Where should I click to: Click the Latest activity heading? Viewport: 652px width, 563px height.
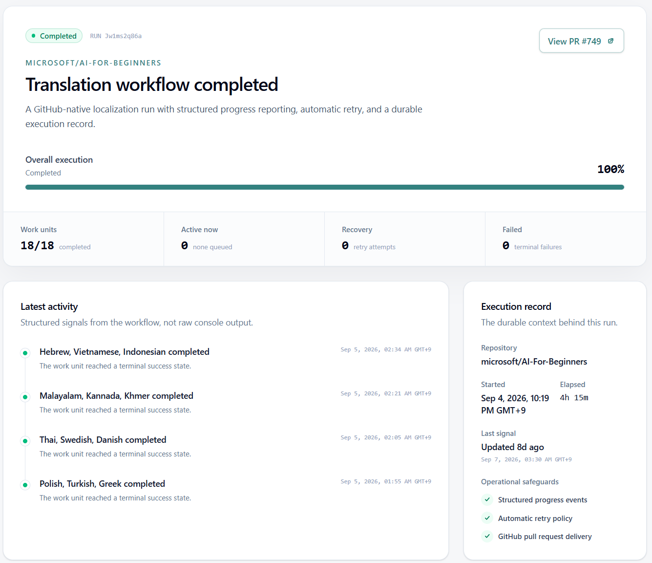[x=49, y=306]
